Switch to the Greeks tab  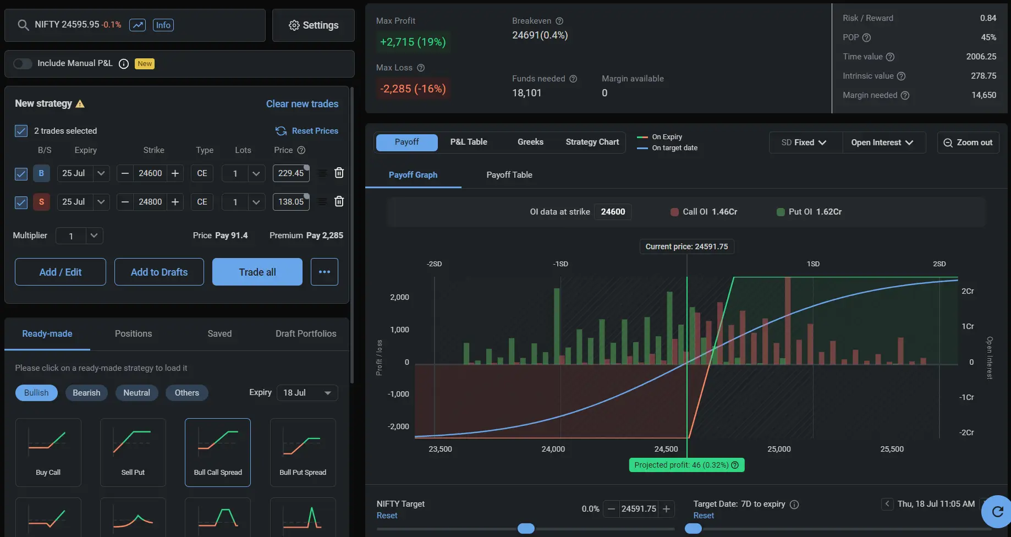click(530, 142)
